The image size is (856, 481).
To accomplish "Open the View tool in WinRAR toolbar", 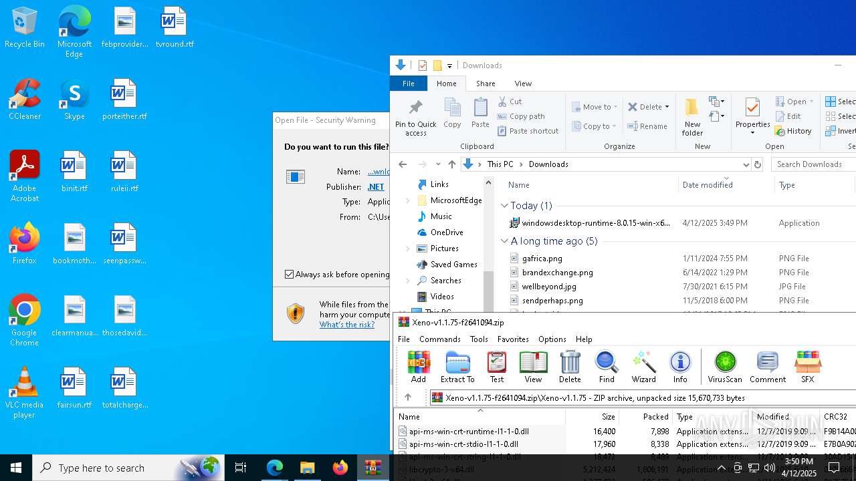I will click(x=533, y=367).
